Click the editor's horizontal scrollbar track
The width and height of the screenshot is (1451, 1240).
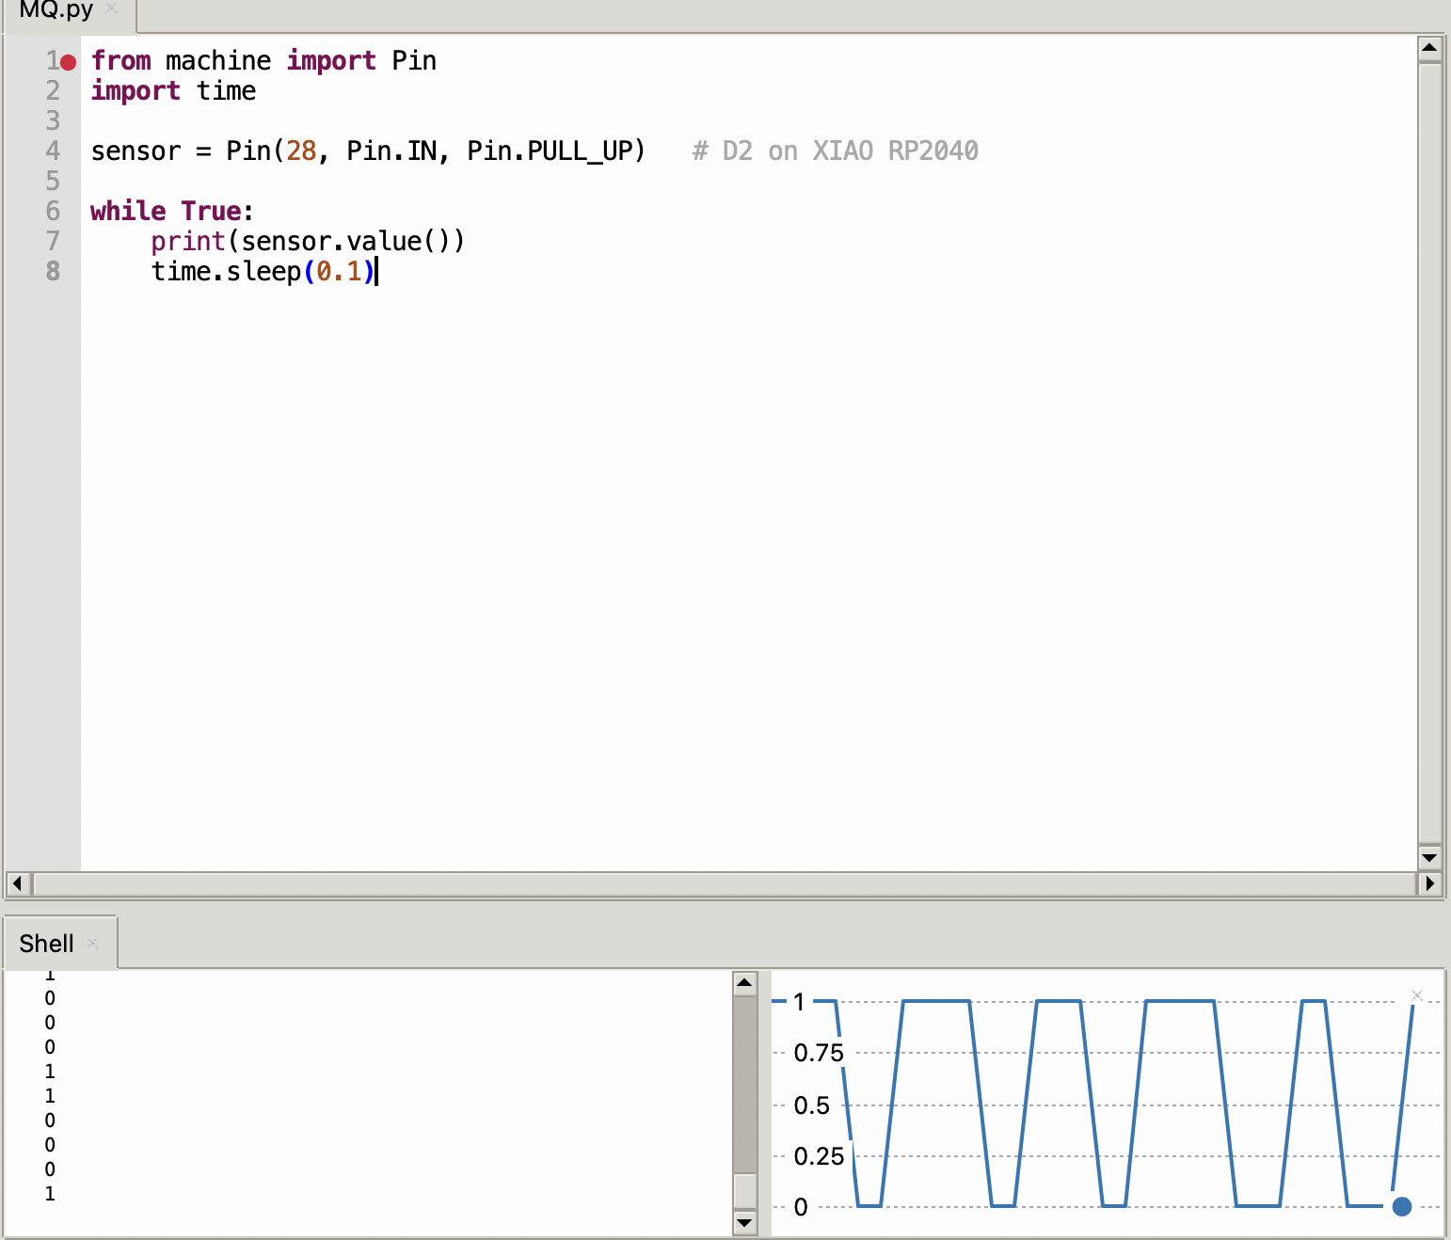coord(724,883)
